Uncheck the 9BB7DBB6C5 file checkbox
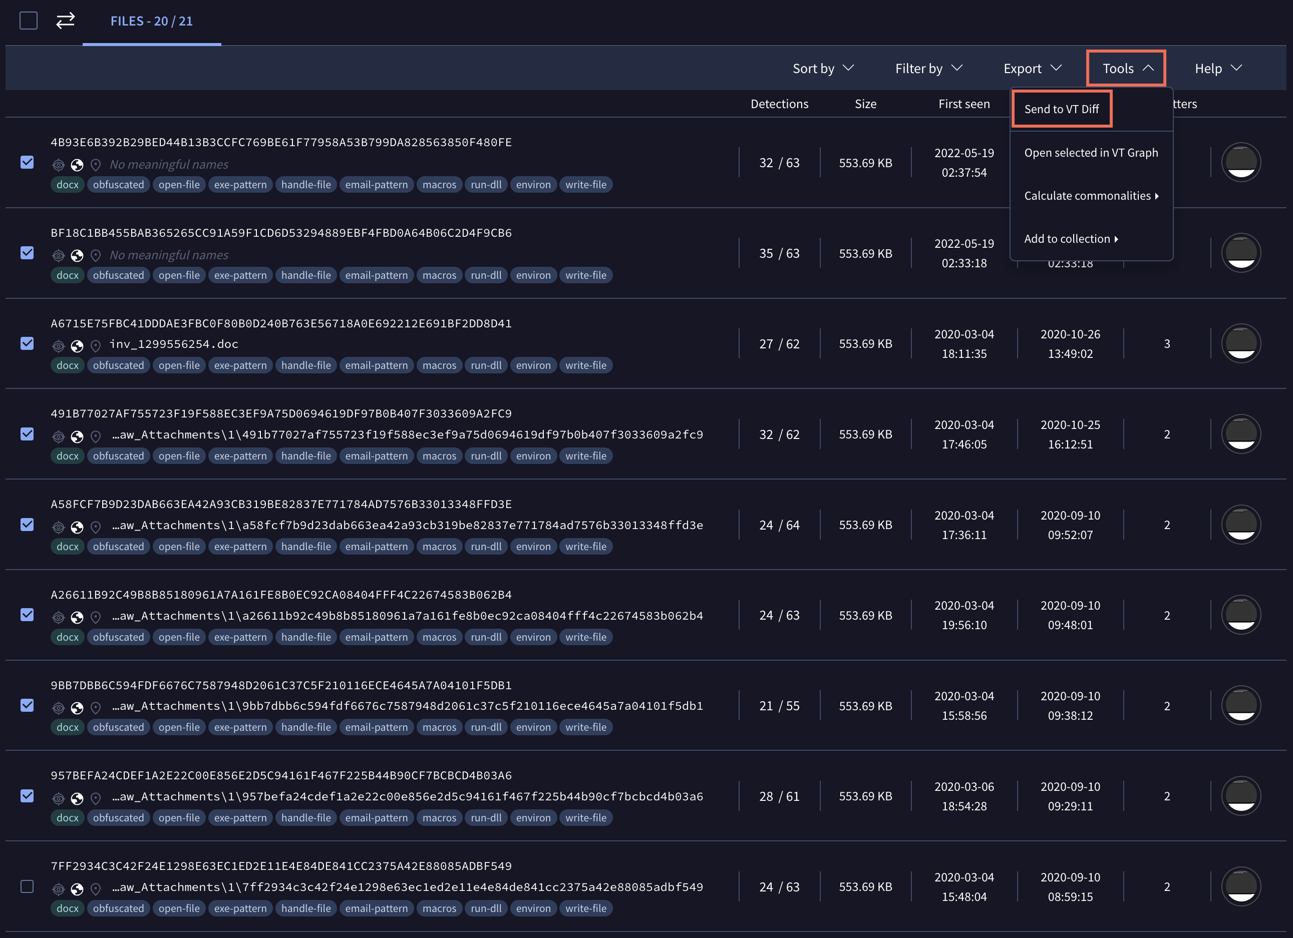 pyautogui.click(x=27, y=705)
